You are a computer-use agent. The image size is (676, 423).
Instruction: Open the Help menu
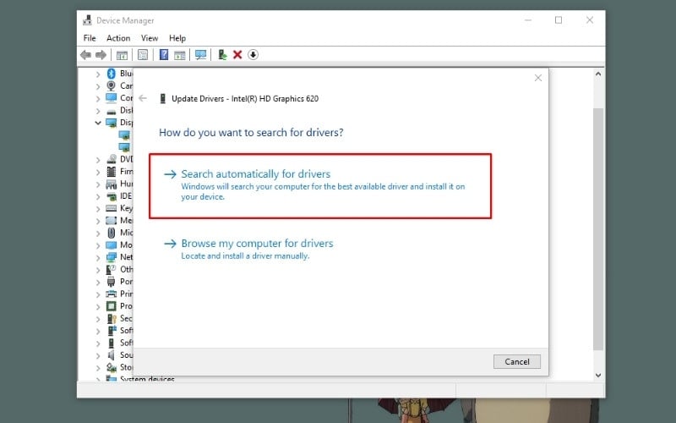[x=177, y=38]
